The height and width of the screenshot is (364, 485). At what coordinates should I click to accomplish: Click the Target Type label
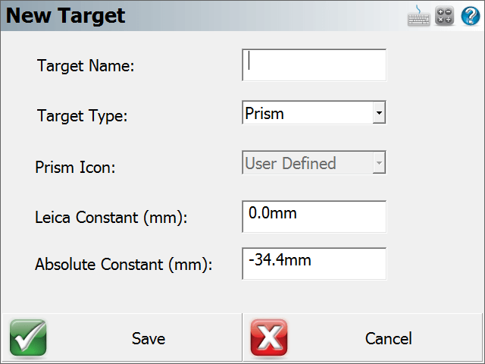click(x=83, y=116)
